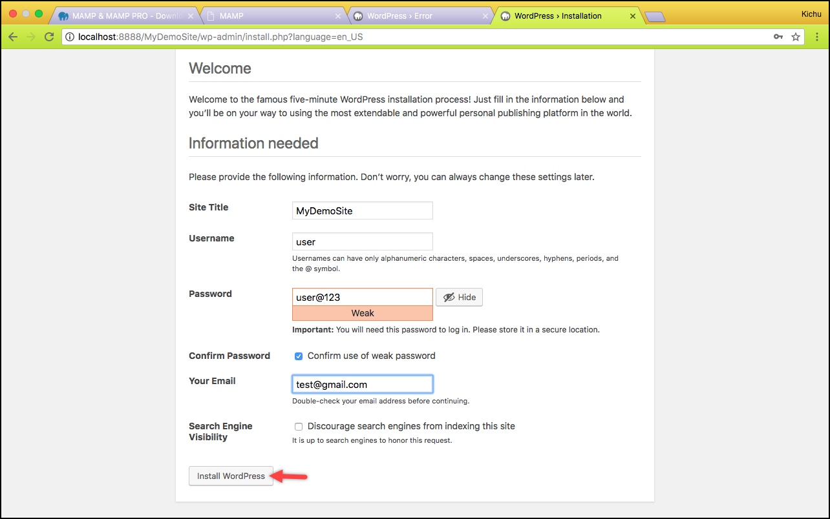Switch to the MAMP tab

273,16
